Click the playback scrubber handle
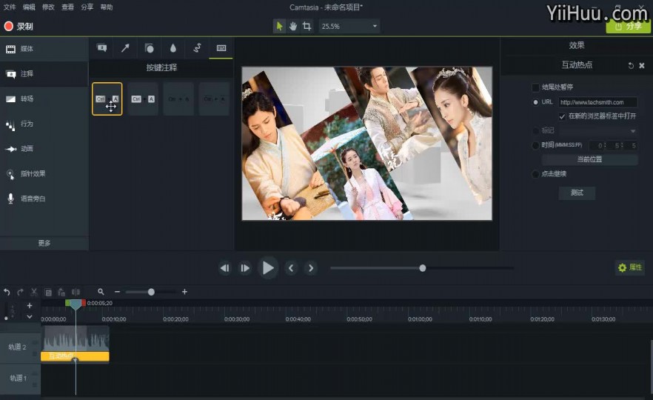The width and height of the screenshot is (653, 400). [422, 268]
